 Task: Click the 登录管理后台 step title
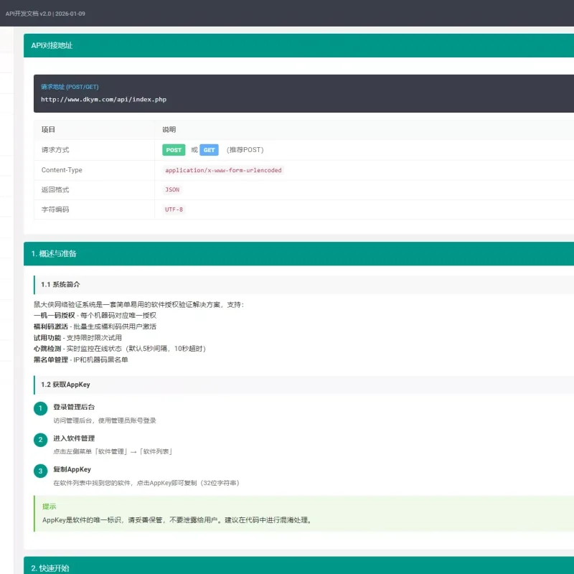click(74, 407)
